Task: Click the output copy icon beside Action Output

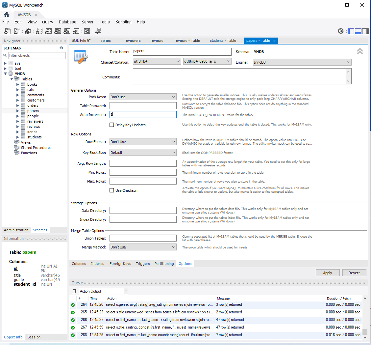Action: (74, 291)
